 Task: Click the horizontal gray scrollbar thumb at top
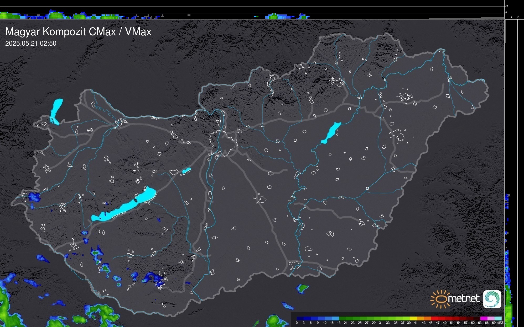click(492, 18)
